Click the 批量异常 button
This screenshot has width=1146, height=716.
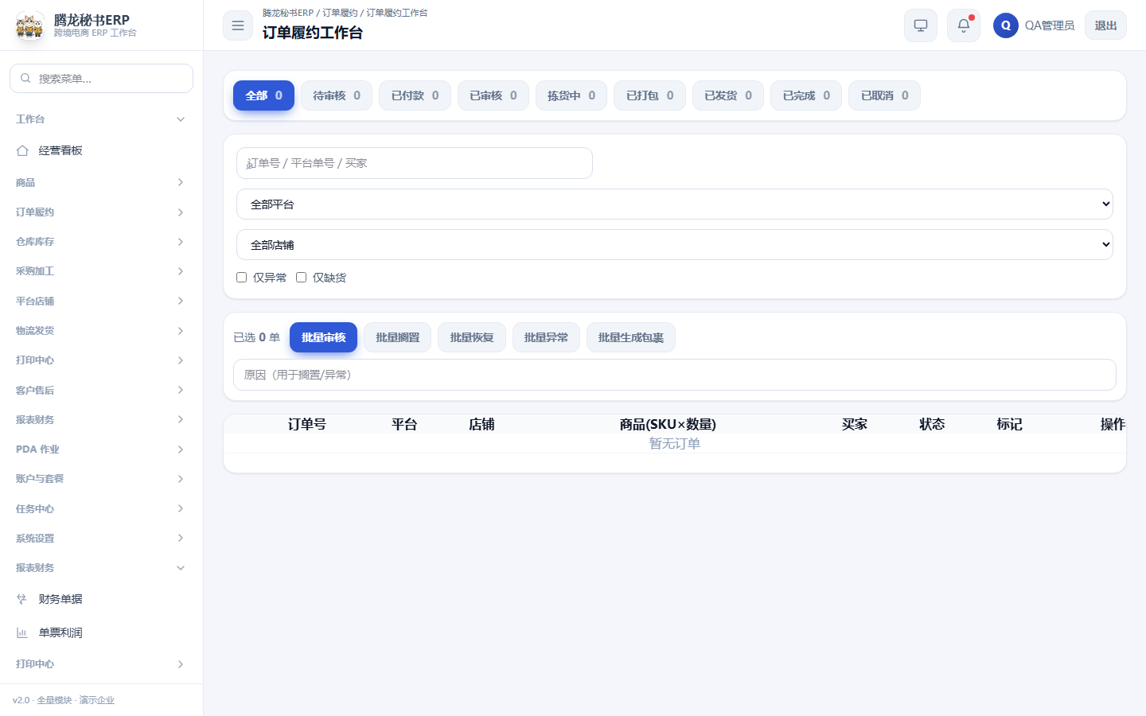tap(546, 337)
